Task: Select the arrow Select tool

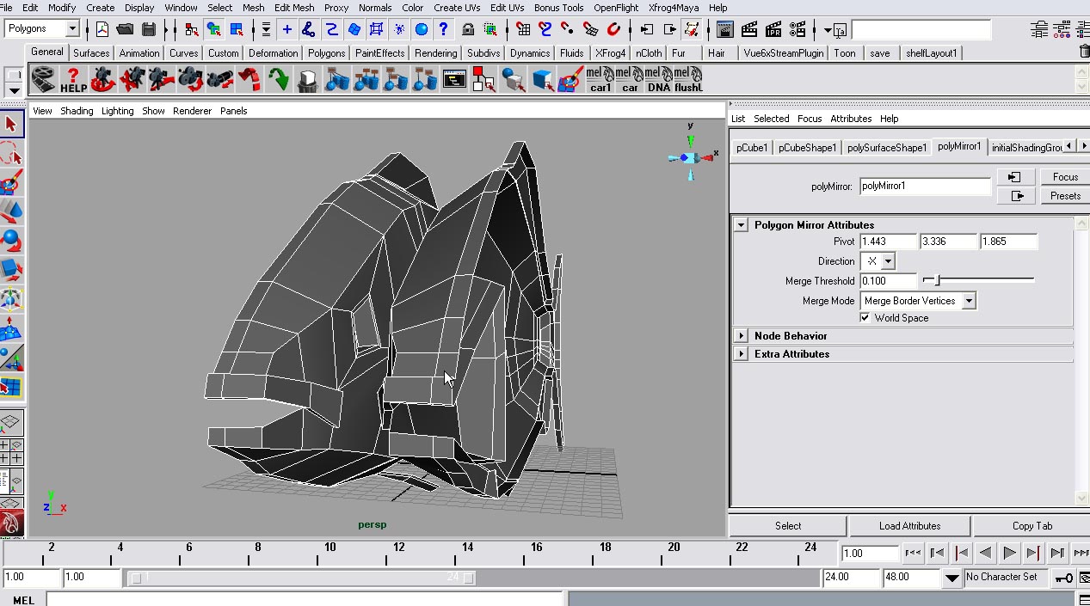Action: 11,125
